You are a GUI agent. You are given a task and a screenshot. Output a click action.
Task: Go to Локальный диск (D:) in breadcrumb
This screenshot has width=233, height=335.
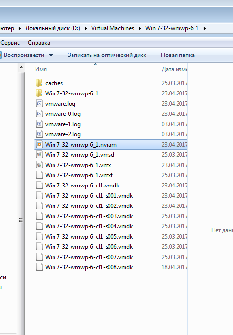pos(53,28)
